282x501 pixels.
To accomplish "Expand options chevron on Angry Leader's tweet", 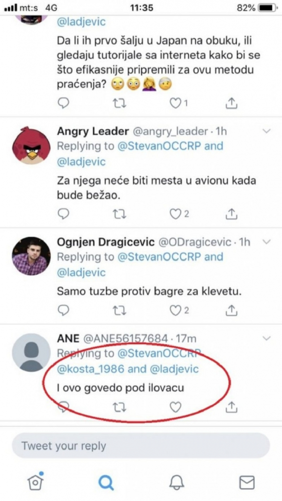I will [x=266, y=131].
